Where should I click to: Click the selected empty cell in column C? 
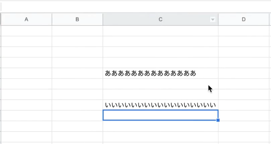coord(161,115)
